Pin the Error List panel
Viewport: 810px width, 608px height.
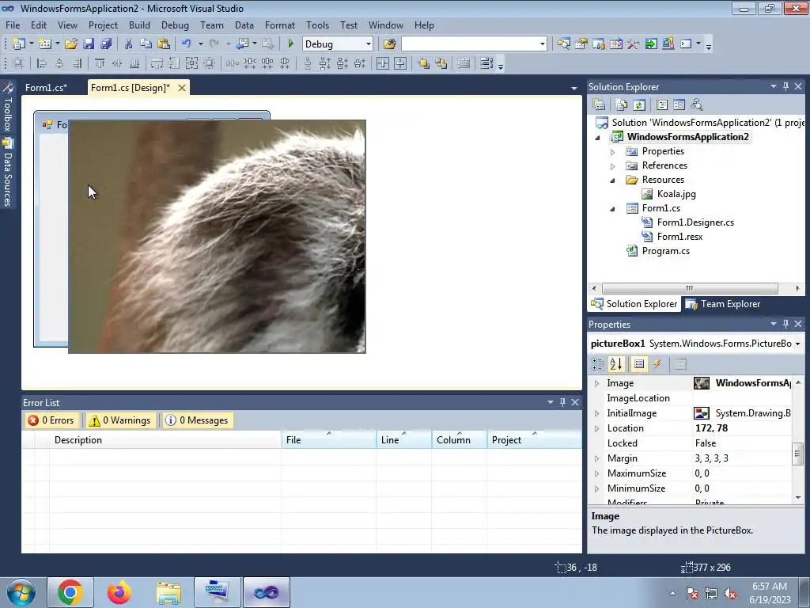(562, 402)
